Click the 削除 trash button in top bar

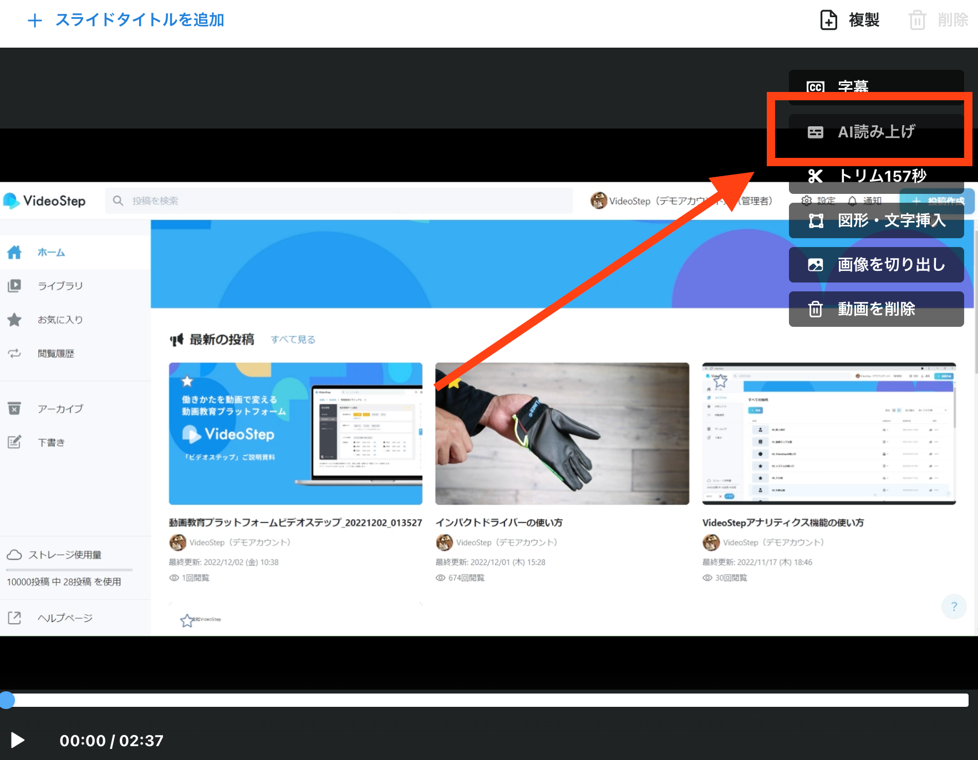coord(938,20)
